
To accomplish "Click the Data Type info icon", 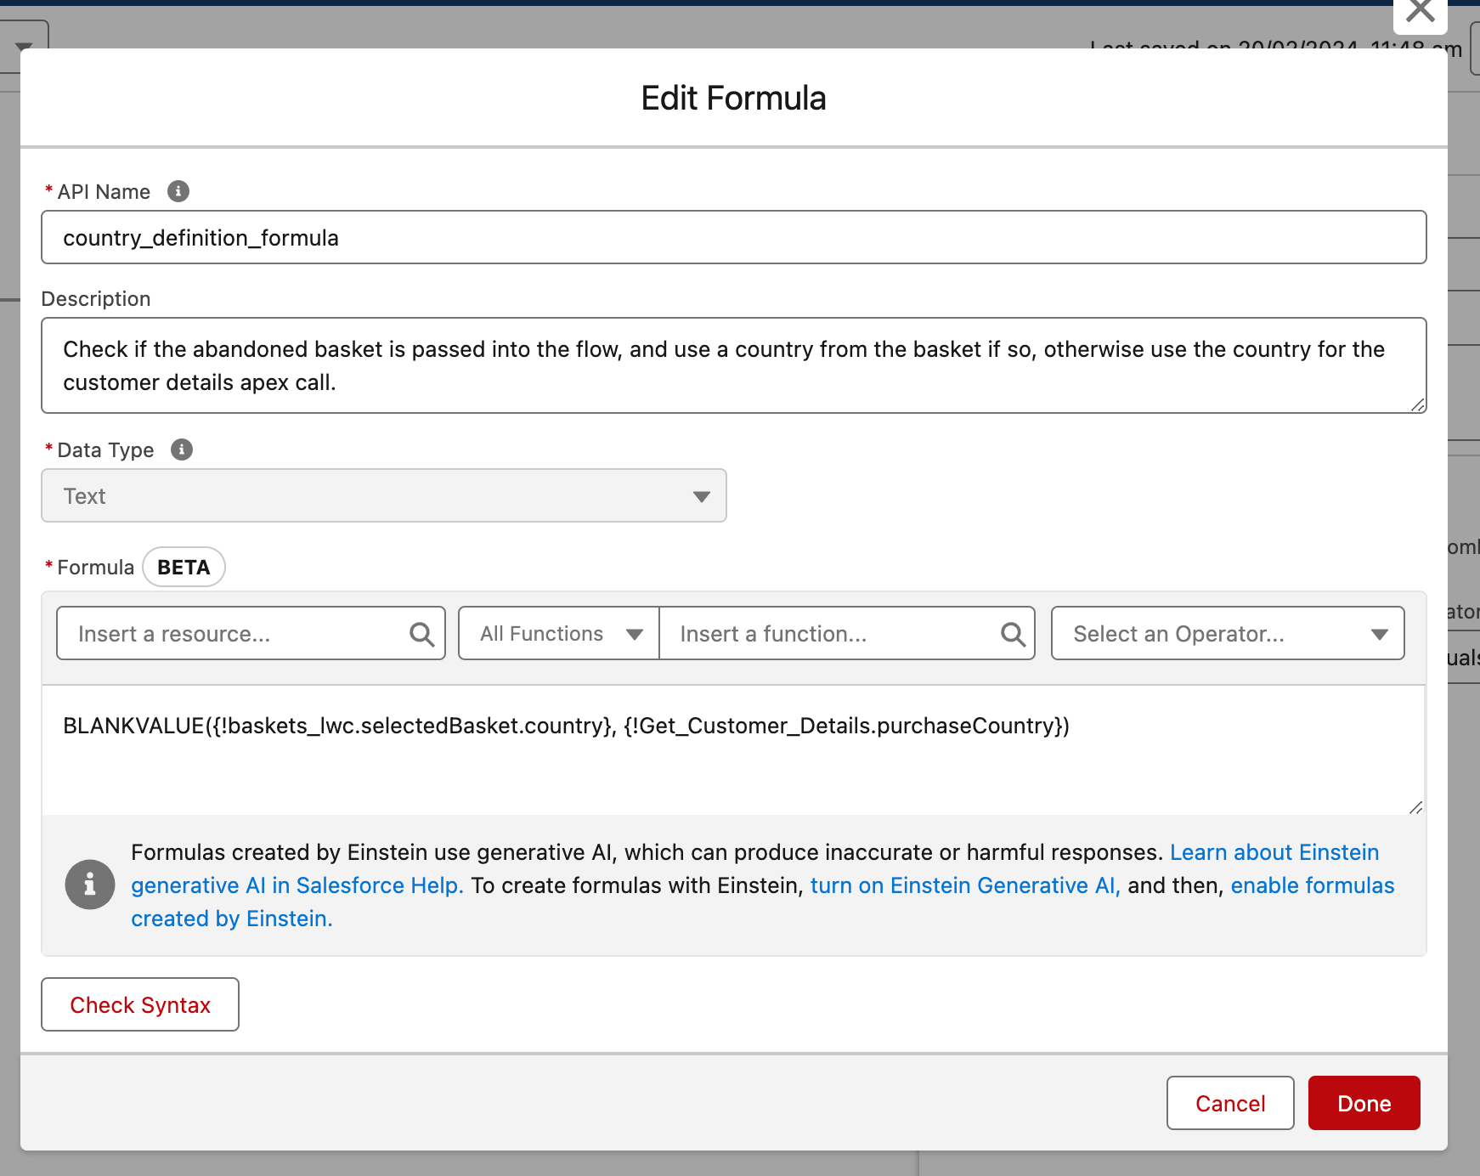I will pos(182,449).
